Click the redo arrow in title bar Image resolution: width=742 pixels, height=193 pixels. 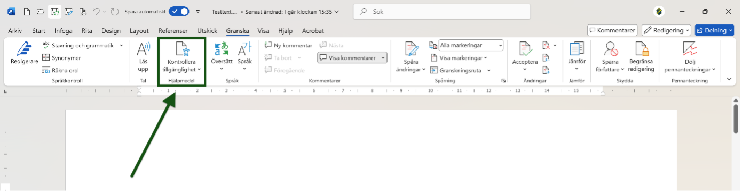pyautogui.click(x=114, y=11)
